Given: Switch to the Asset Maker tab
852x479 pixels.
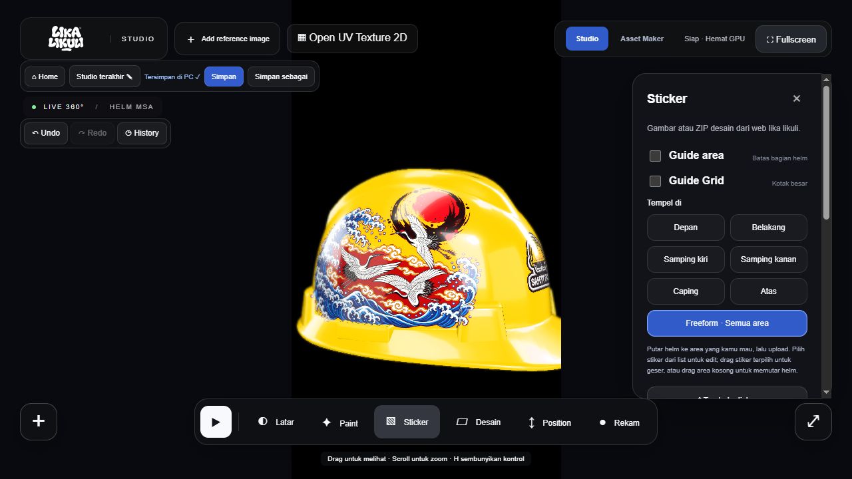Looking at the screenshot, I should pyautogui.click(x=642, y=39).
